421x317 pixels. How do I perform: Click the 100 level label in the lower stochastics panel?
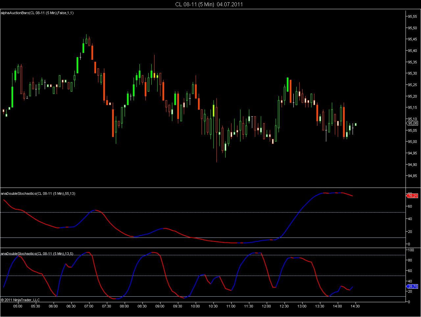[x=410, y=250]
